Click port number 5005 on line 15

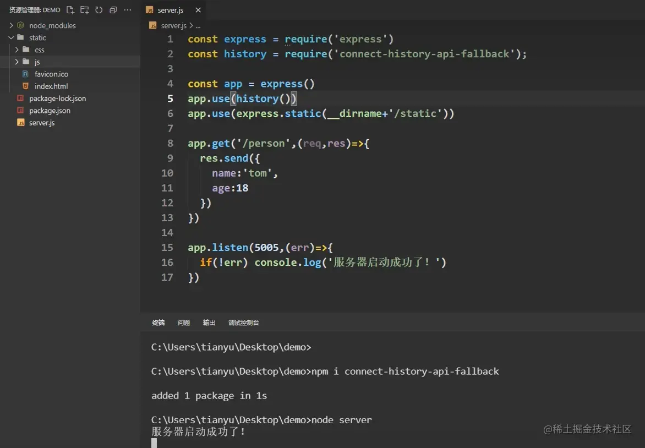point(266,248)
